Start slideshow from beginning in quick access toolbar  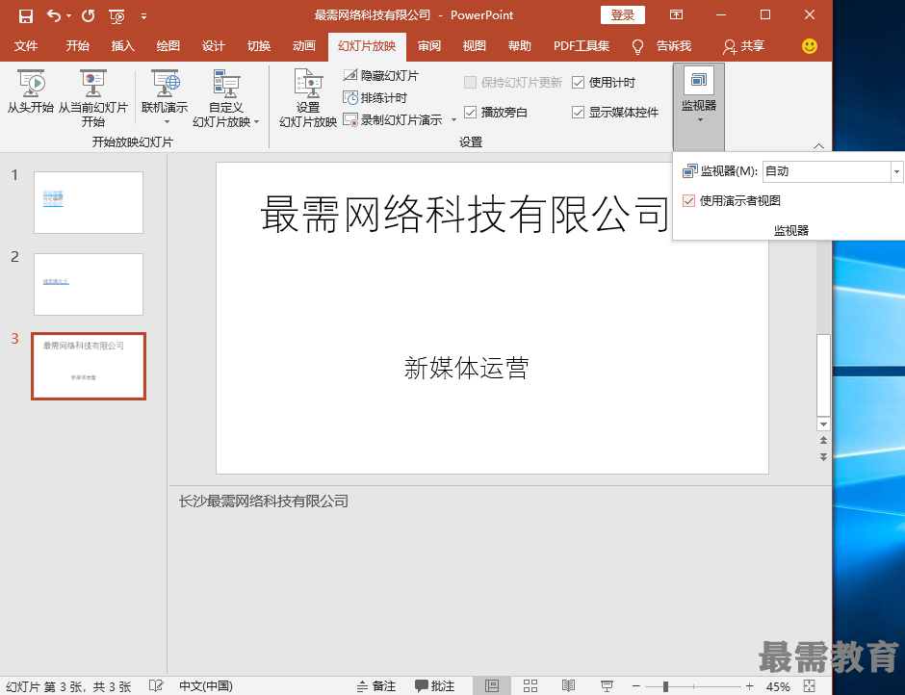(116, 16)
